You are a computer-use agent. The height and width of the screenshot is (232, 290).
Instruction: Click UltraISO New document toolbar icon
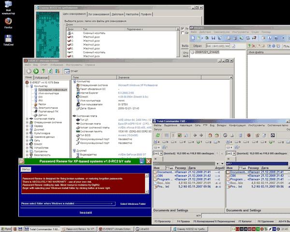(193, 38)
